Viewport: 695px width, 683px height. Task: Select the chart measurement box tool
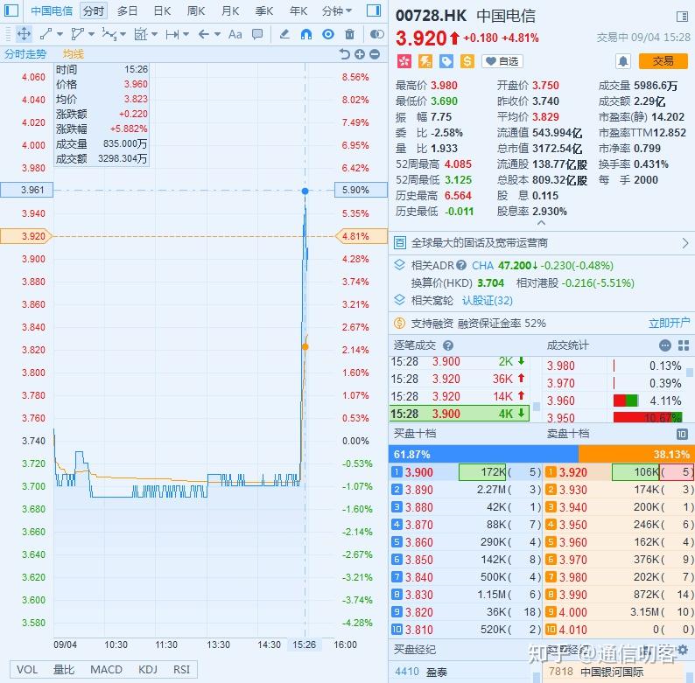pyautogui.click(x=141, y=34)
